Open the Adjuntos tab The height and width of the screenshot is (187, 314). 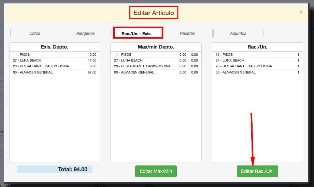238,34
